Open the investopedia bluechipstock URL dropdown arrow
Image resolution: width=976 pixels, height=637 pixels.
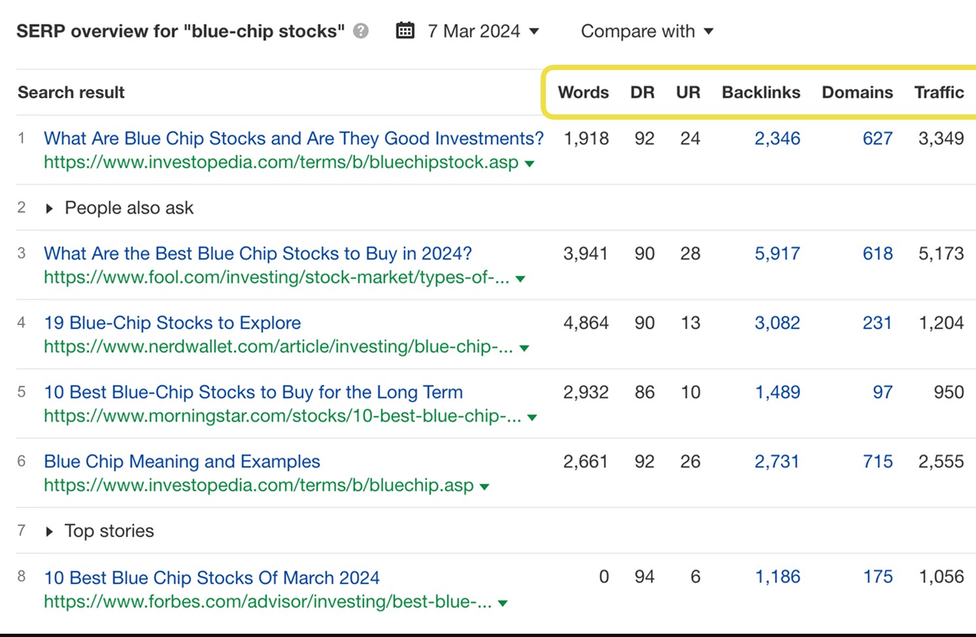pos(530,164)
